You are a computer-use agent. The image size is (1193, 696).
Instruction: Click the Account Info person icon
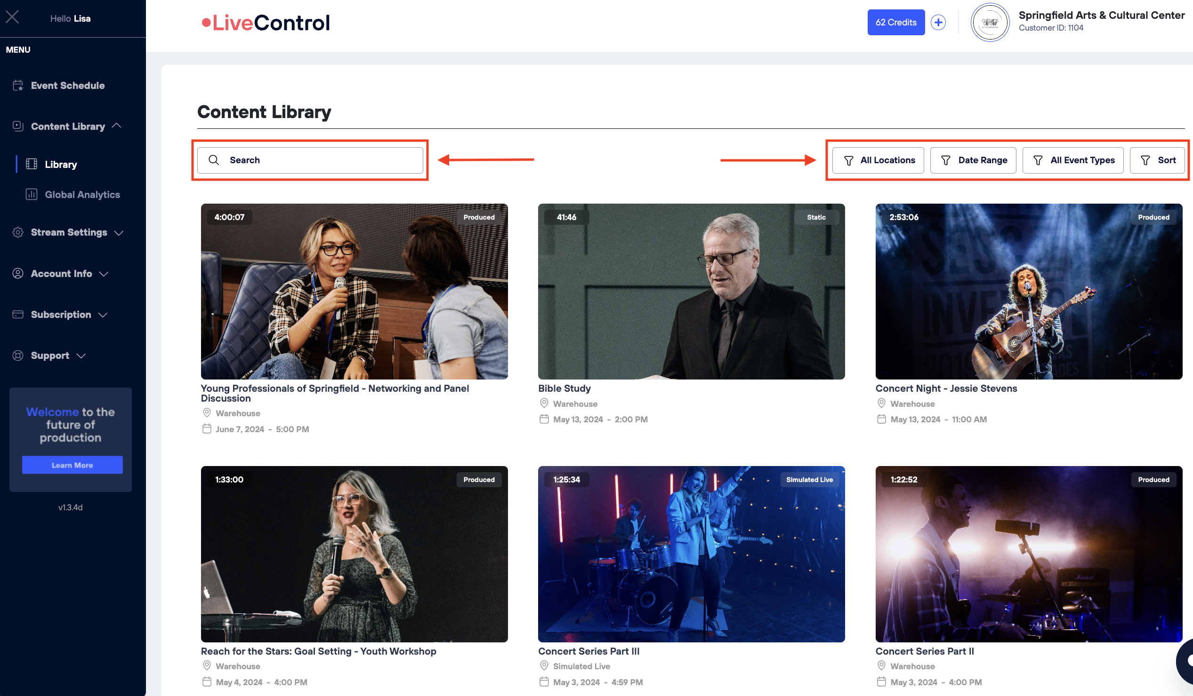point(17,273)
